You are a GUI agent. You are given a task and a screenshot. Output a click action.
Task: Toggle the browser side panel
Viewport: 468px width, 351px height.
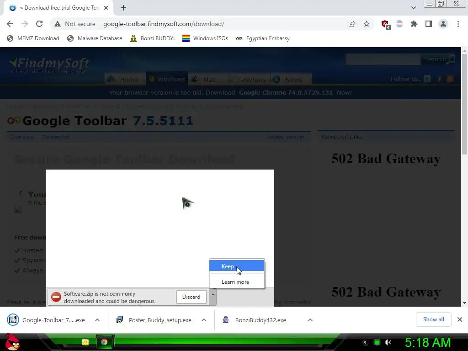429,24
